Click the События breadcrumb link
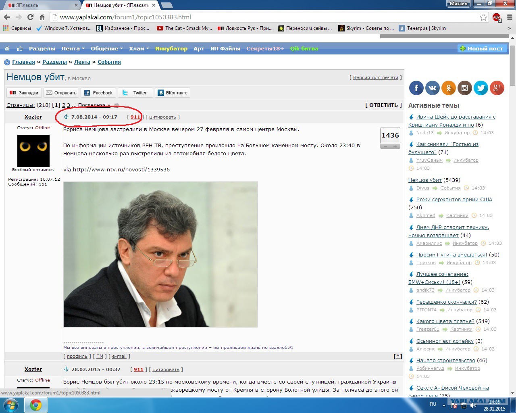 pos(109,62)
